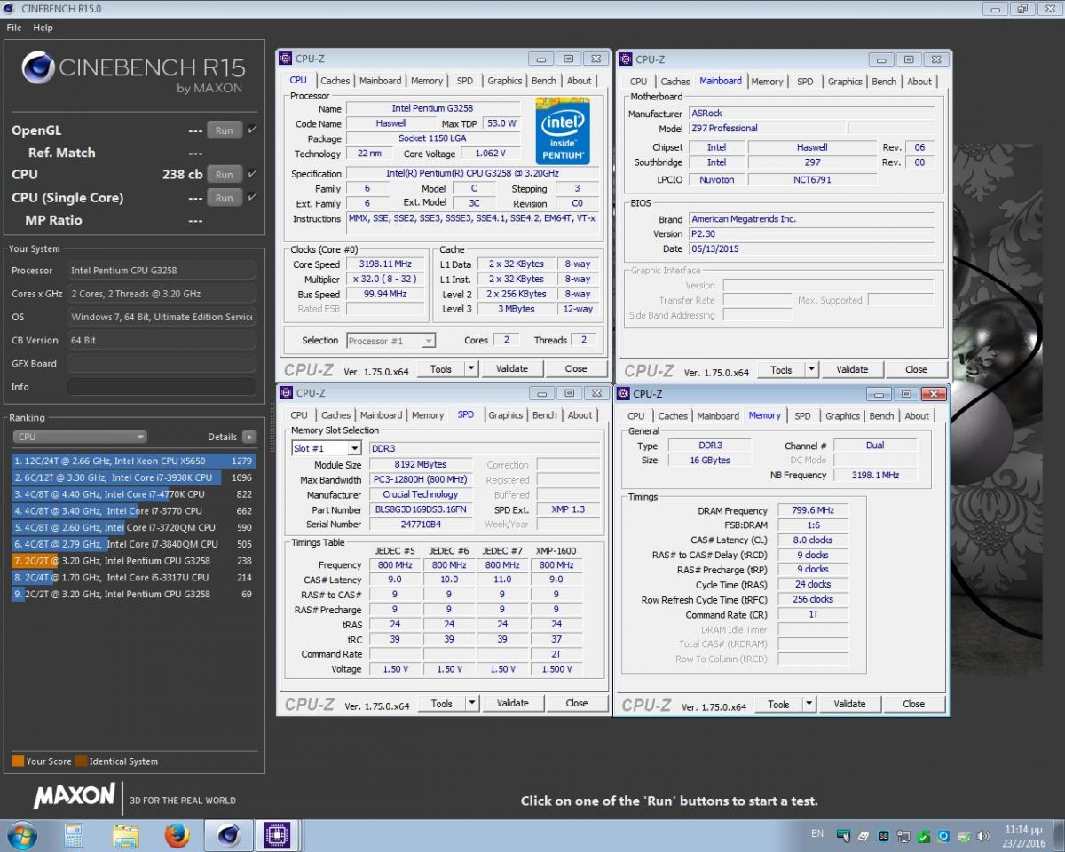The width and height of the screenshot is (1065, 852).
Task: Click the Details arrow button in Ranking
Action: pyautogui.click(x=249, y=437)
